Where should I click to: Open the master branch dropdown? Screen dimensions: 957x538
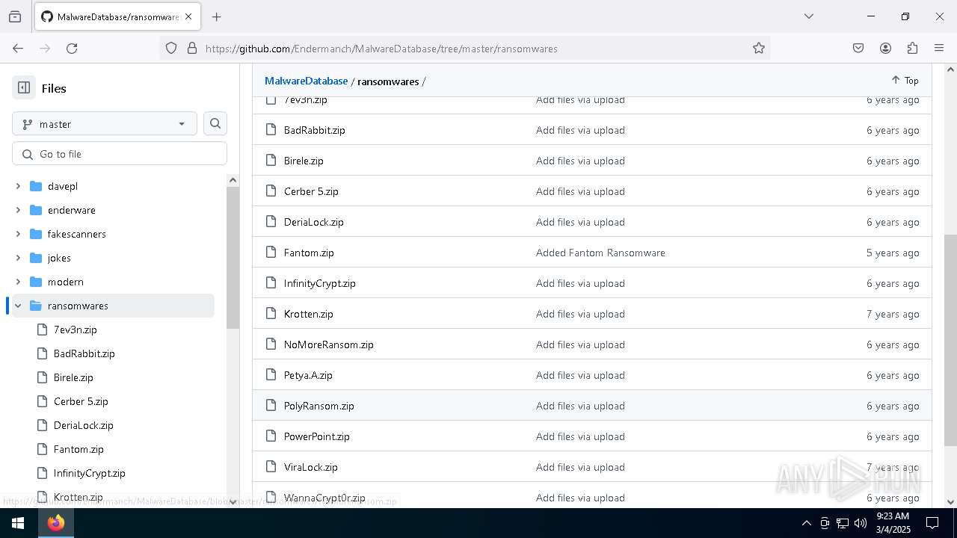pos(104,124)
